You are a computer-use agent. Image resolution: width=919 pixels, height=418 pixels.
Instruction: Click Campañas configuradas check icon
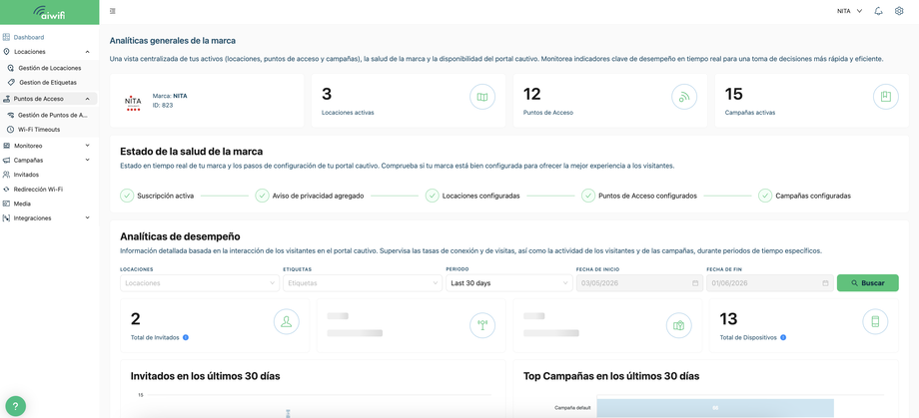click(x=765, y=196)
